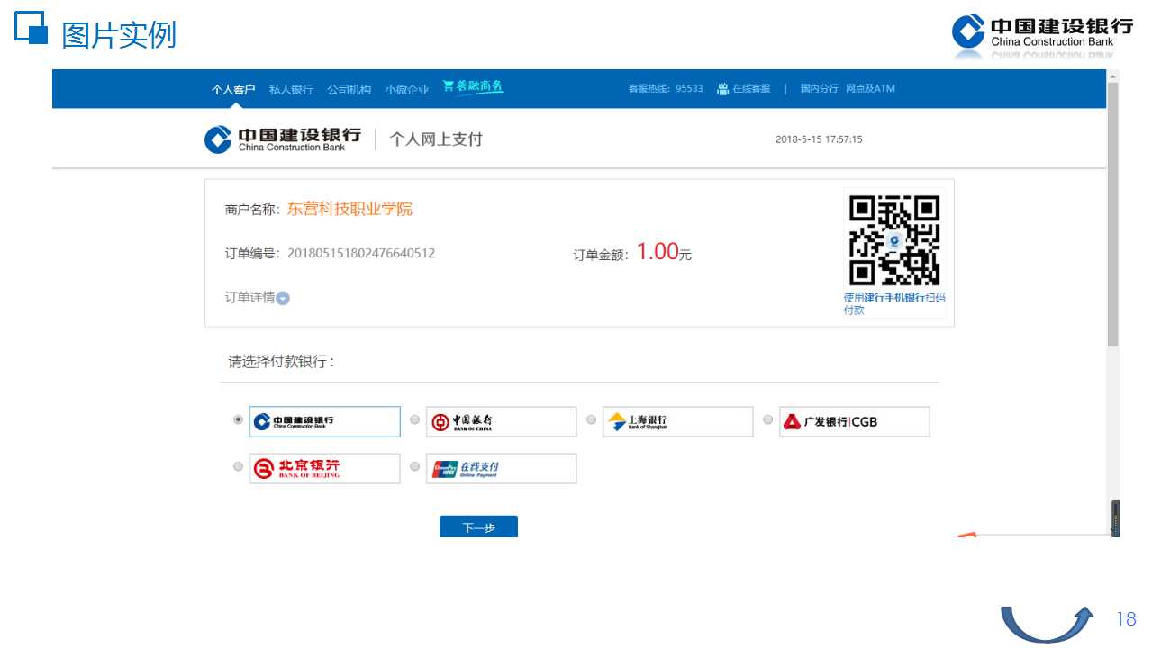1152x648 pixels.
Task: Open the 国内分行 link
Action: [x=819, y=88]
